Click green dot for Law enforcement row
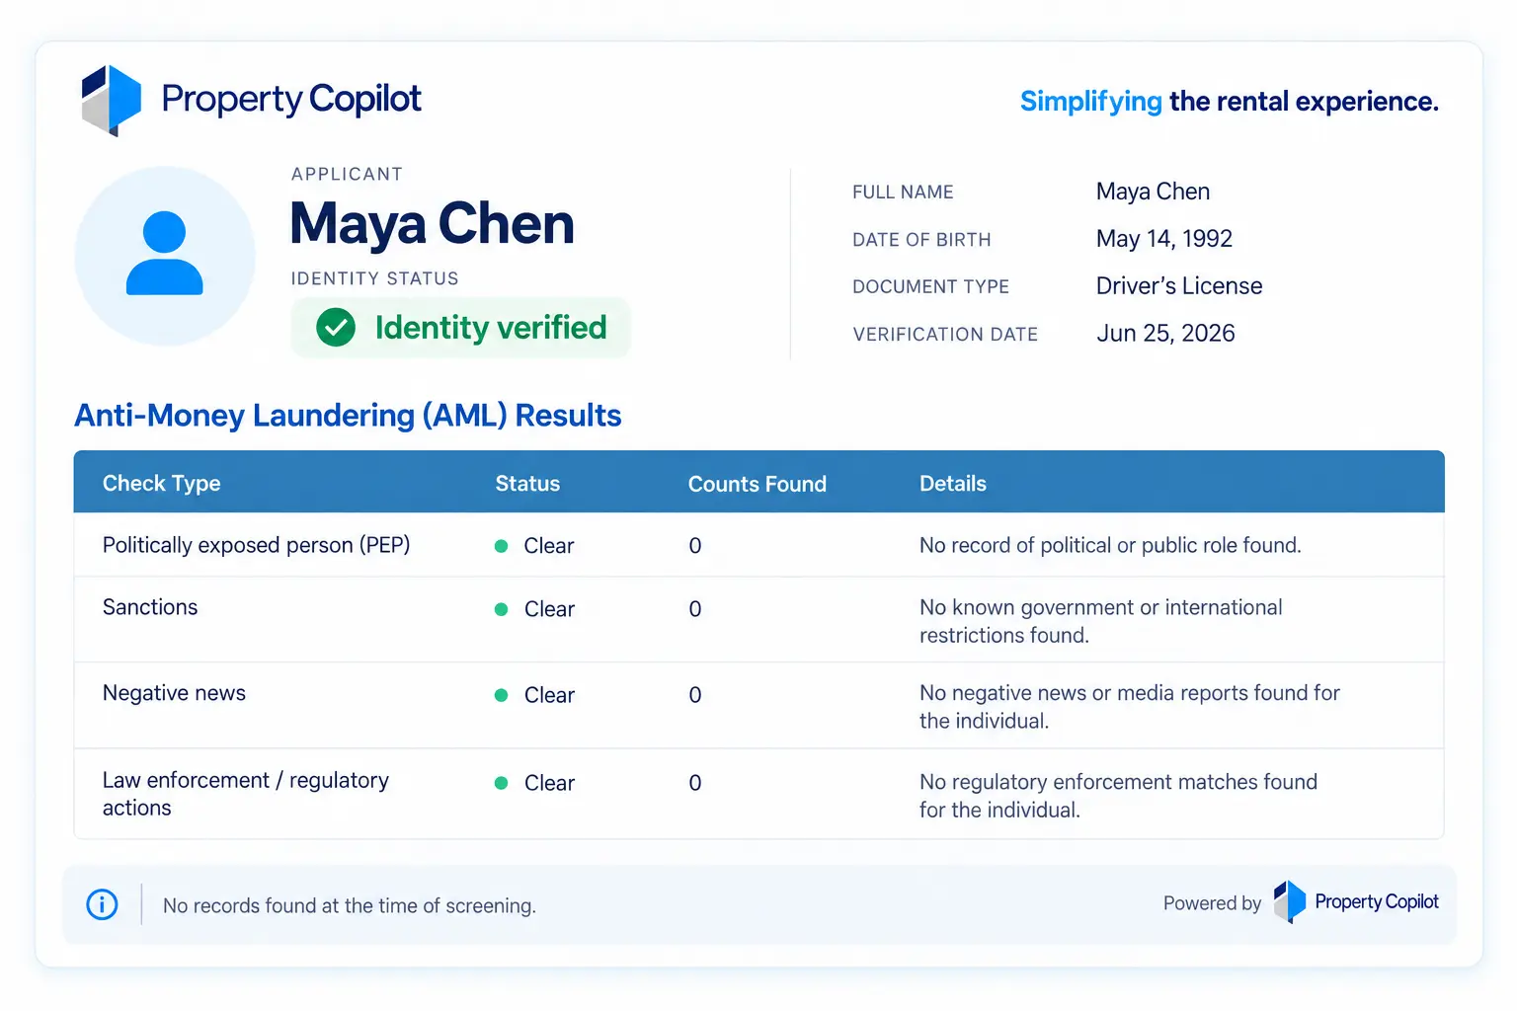This screenshot has width=1517, height=1011. click(x=502, y=783)
